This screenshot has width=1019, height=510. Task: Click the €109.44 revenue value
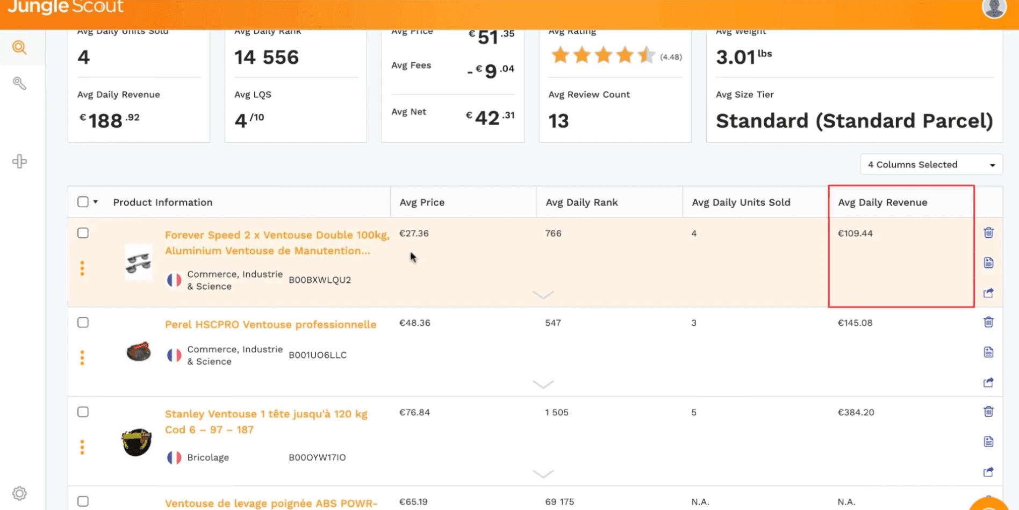tap(855, 234)
